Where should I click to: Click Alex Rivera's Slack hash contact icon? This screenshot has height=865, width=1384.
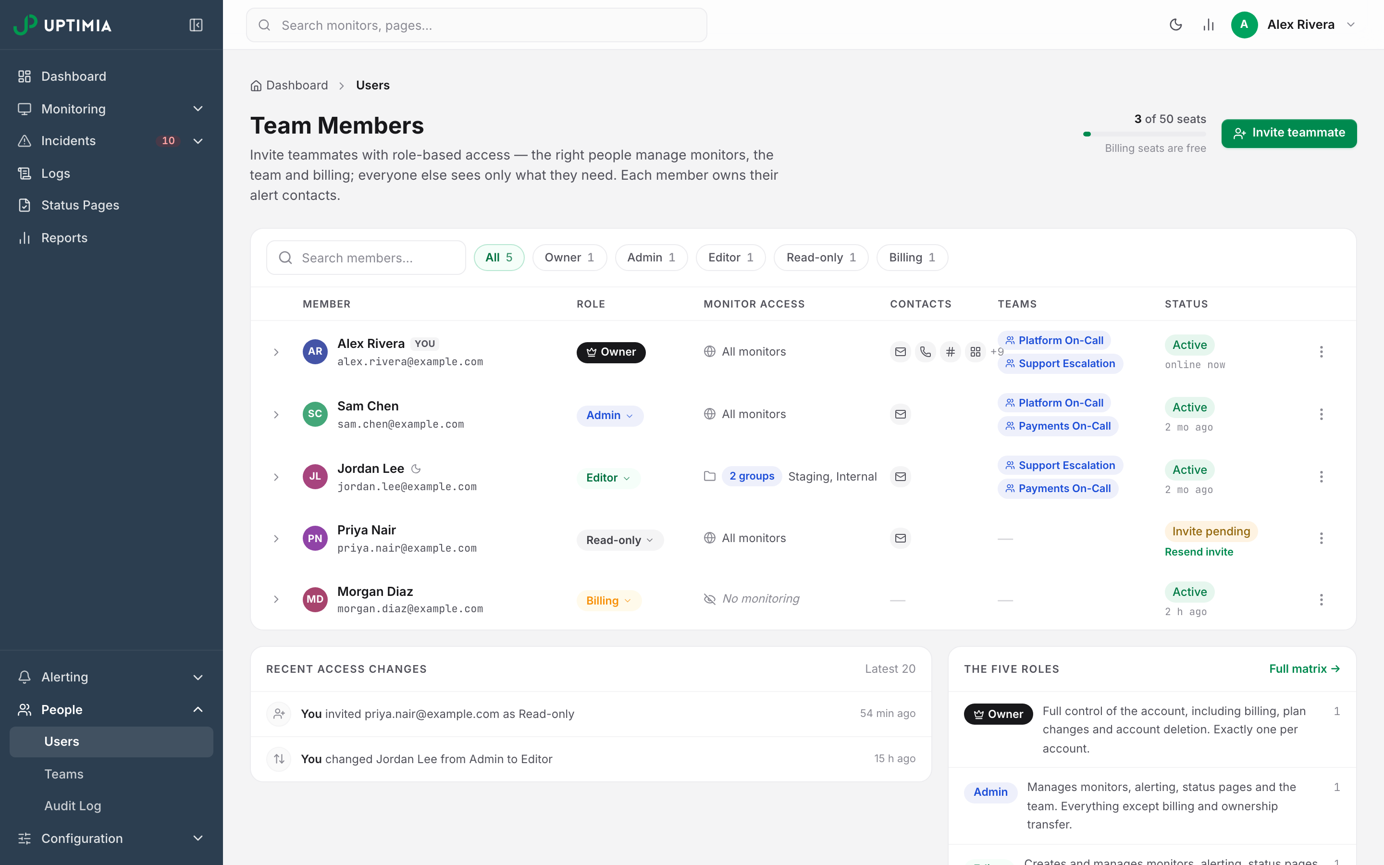point(951,352)
